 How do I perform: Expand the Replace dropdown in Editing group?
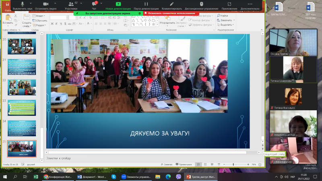[235, 20]
